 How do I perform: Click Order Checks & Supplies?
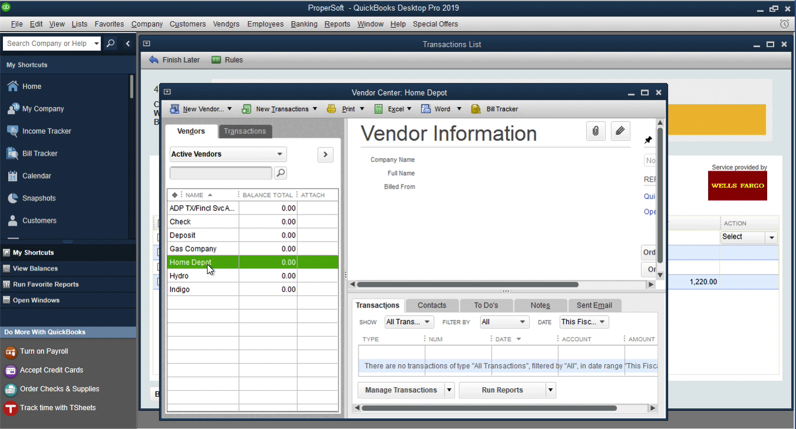point(52,389)
